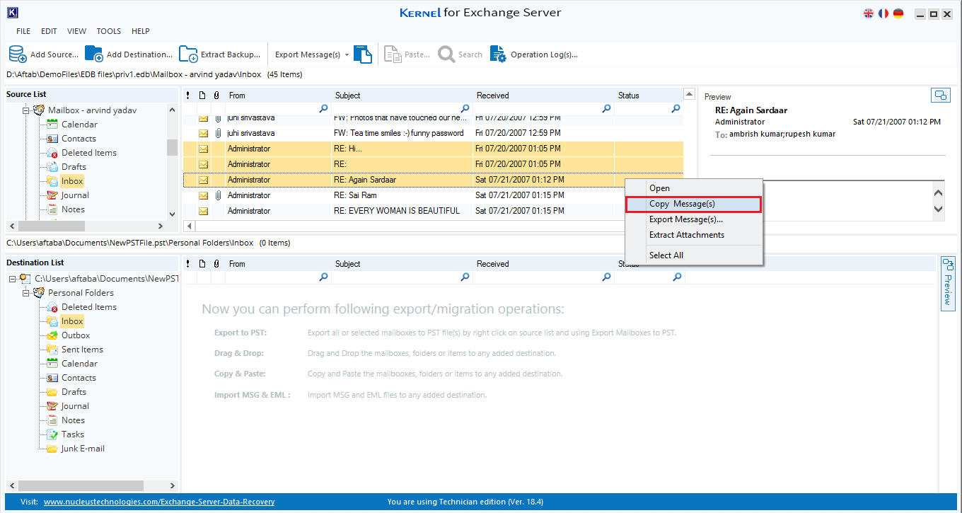Click the preview pane layout icon
Image resolution: width=962 pixels, height=513 pixels.
pyautogui.click(x=940, y=95)
